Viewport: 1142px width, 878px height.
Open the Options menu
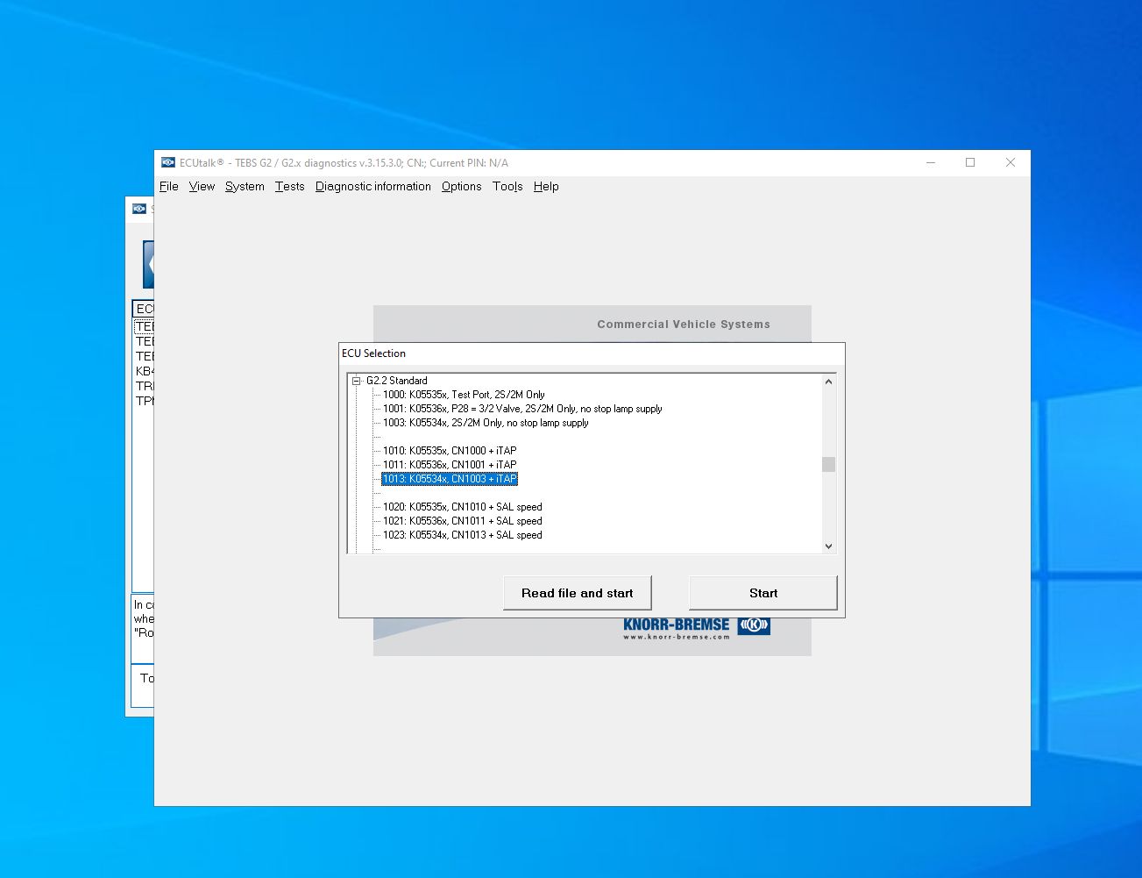461,186
